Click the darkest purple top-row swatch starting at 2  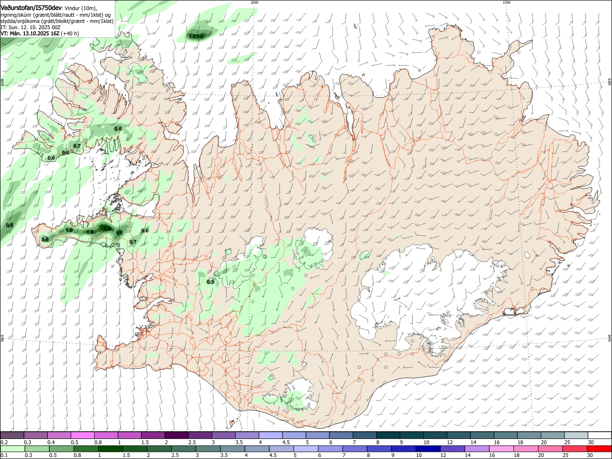point(176,435)
